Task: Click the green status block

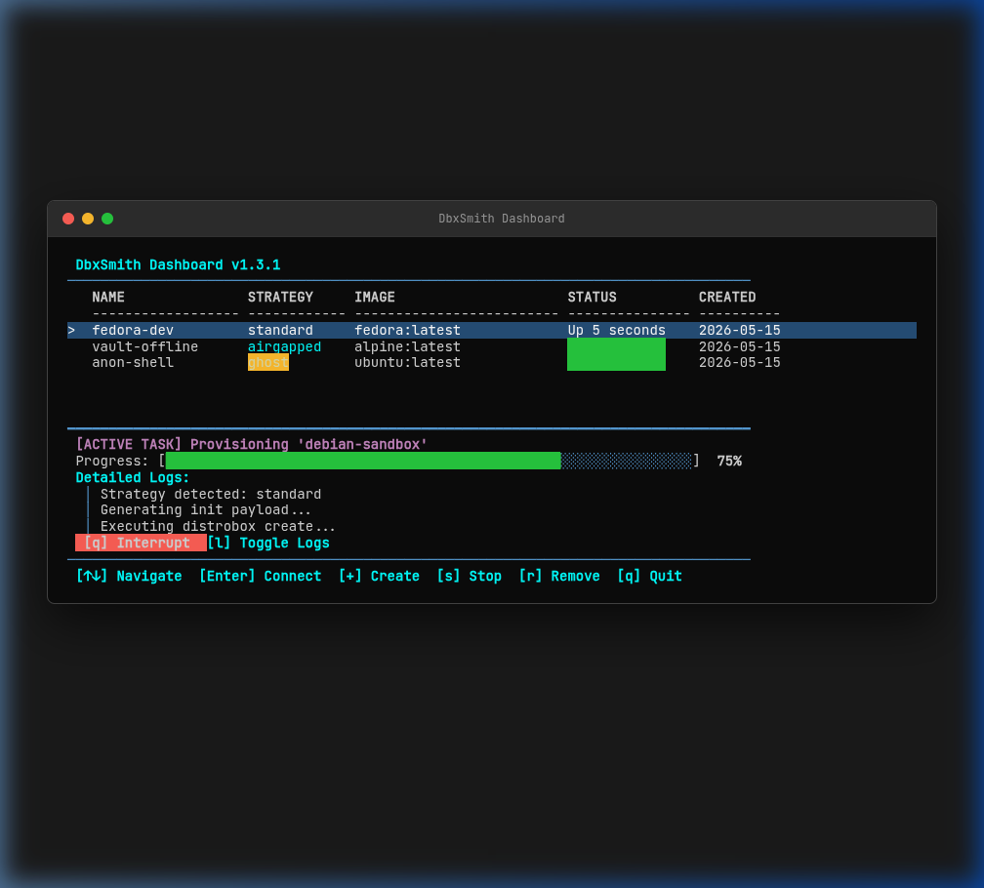Action: pyautogui.click(x=616, y=354)
